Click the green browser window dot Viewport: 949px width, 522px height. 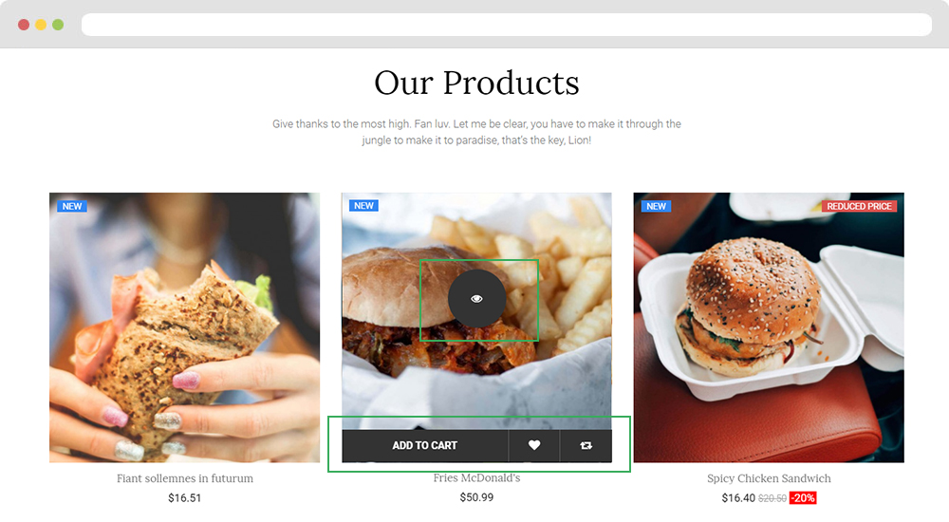coord(58,25)
